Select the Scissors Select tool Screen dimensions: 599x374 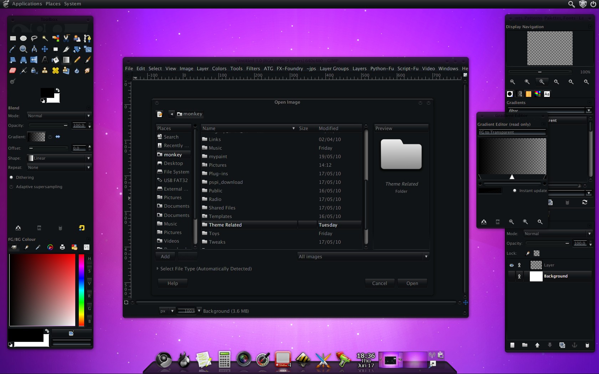tap(66, 38)
